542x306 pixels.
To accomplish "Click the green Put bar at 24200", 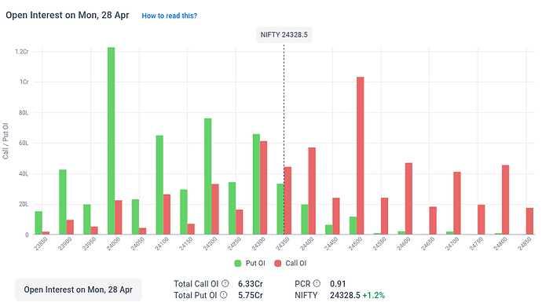I will coord(207,177).
